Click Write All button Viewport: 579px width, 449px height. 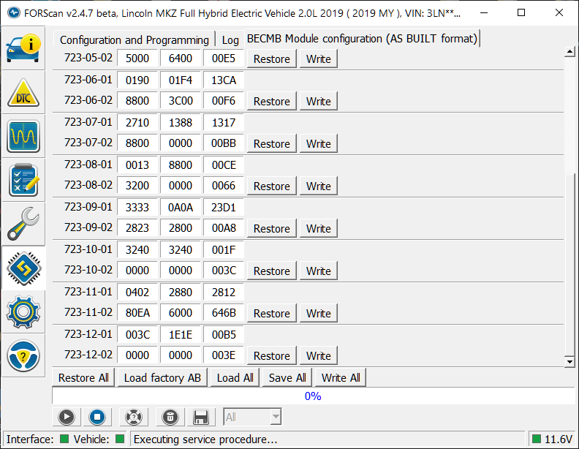(x=341, y=378)
